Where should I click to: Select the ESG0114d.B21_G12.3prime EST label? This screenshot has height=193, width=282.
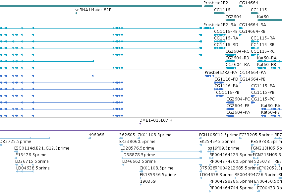pos(41,148)
